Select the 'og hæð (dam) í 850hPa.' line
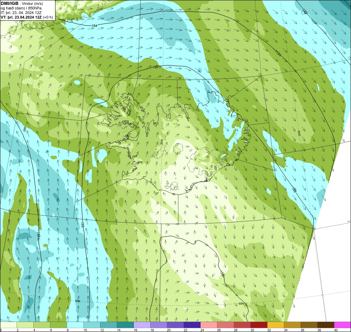This screenshot has height=332, width=351. (22, 8)
